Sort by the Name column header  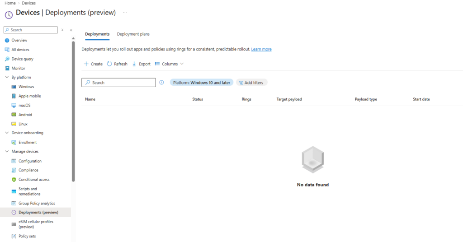[x=90, y=99]
